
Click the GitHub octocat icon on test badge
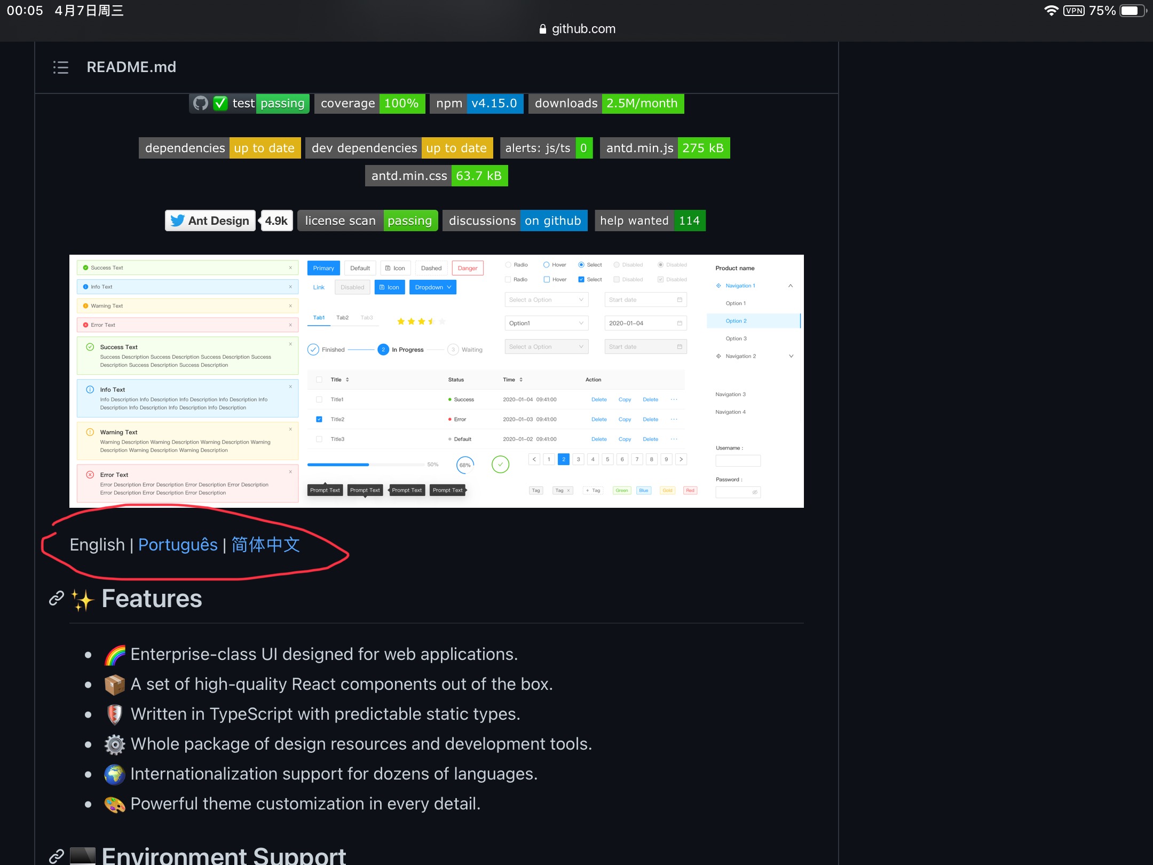click(x=200, y=104)
